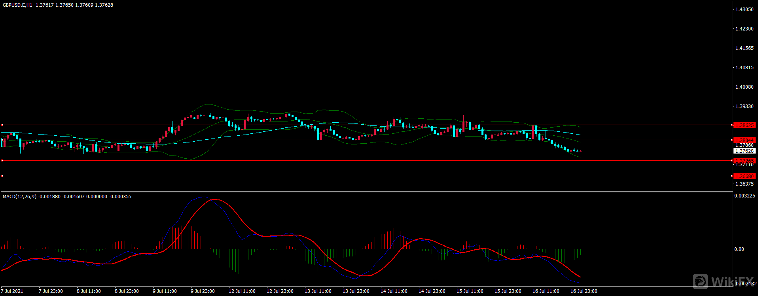Click the 1.40080 price scale value

[x=744, y=87]
